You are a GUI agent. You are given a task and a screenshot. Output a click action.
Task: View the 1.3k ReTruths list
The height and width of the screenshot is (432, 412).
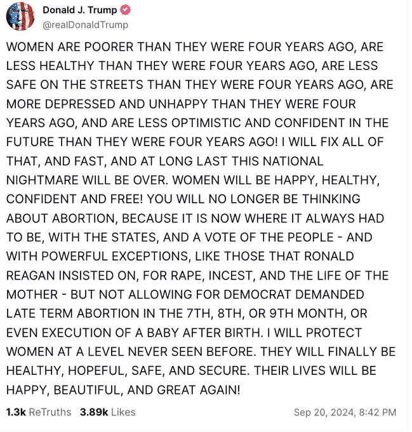(x=39, y=412)
